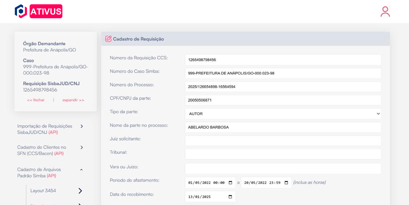Click the Cadastro de Requisição edit icon
The image size is (409, 205).
tap(108, 39)
